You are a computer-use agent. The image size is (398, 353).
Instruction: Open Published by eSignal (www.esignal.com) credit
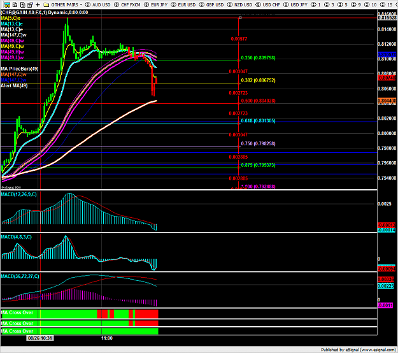pyautogui.click(x=358, y=350)
